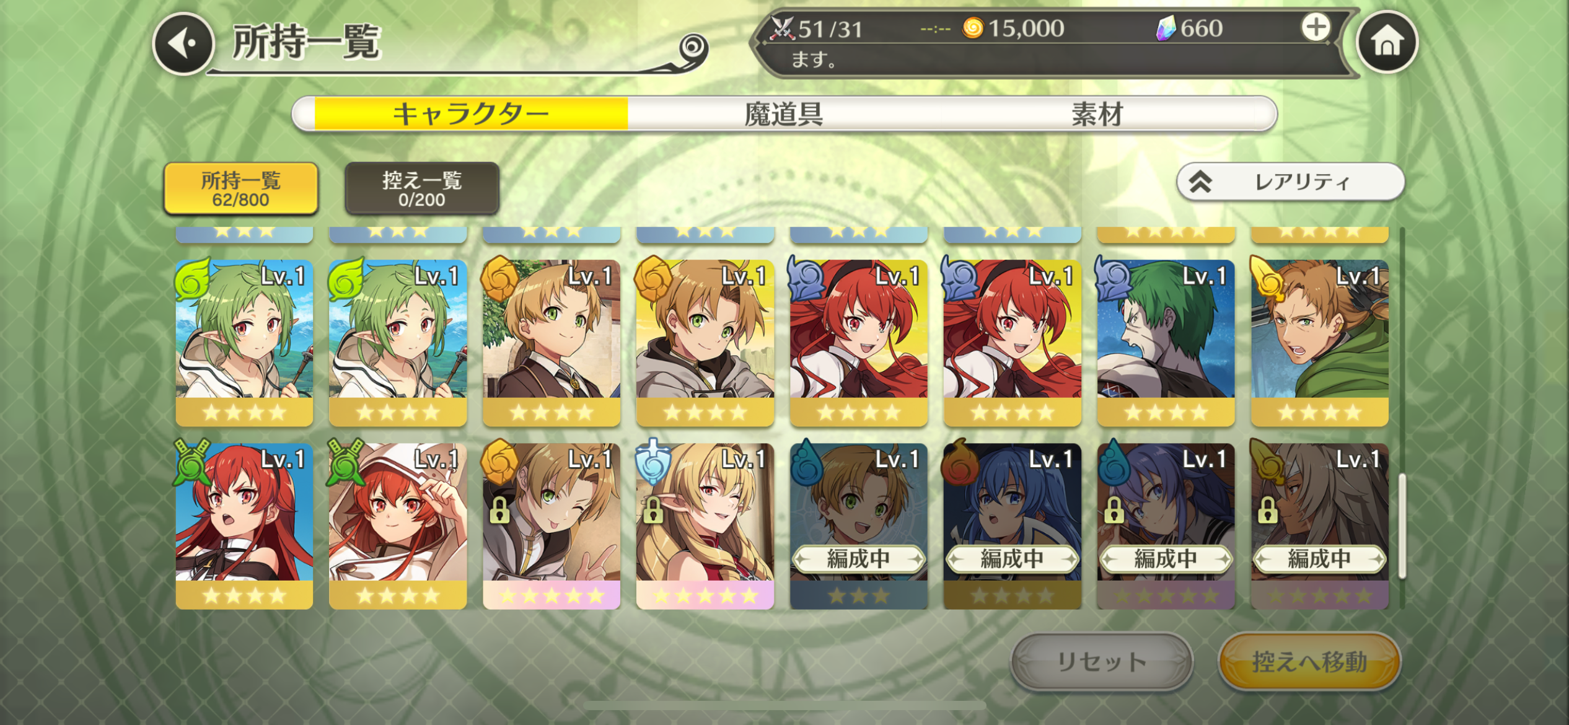Toggle sort order double-chevron arrow

click(1200, 182)
